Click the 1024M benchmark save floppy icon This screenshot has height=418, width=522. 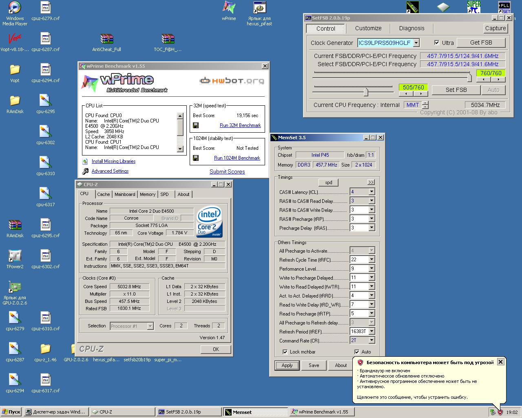196,158
